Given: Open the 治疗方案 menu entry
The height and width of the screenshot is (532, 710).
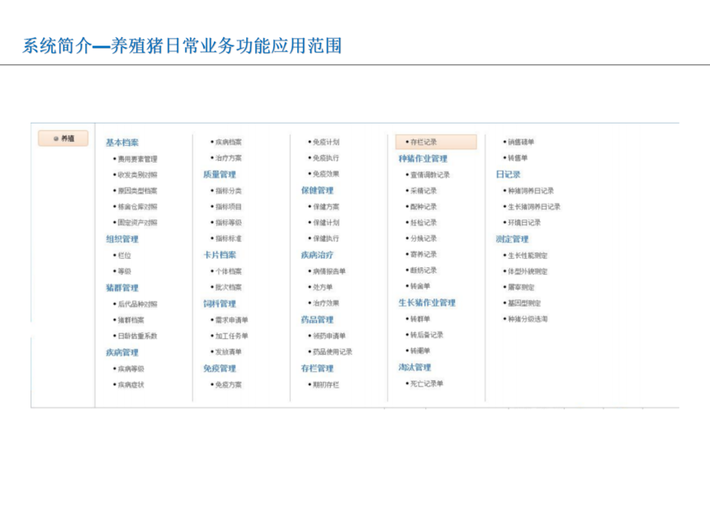Looking at the screenshot, I should [228, 158].
